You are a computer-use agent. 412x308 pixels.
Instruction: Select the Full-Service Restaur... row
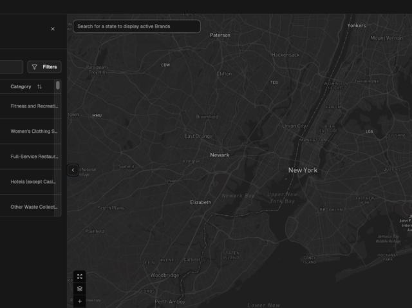tap(30, 157)
